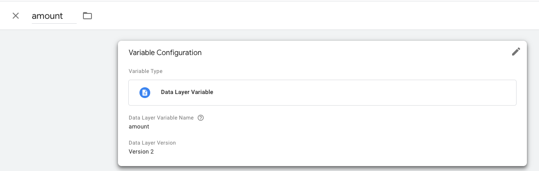
Task: Click the bold "Data Layer Variable" text
Action: tap(187, 92)
